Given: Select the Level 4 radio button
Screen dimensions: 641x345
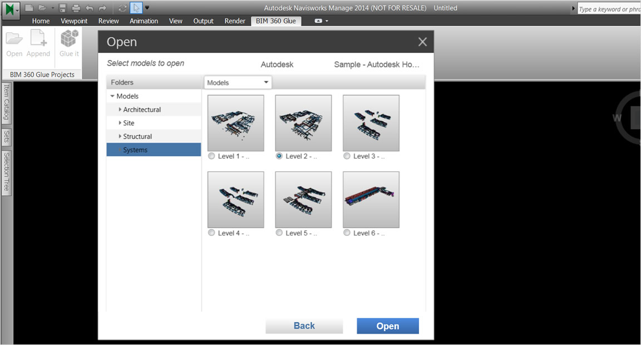Looking at the screenshot, I should (211, 233).
